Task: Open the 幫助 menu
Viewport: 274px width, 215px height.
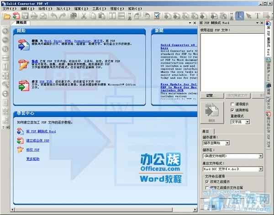Action: (x=135, y=9)
